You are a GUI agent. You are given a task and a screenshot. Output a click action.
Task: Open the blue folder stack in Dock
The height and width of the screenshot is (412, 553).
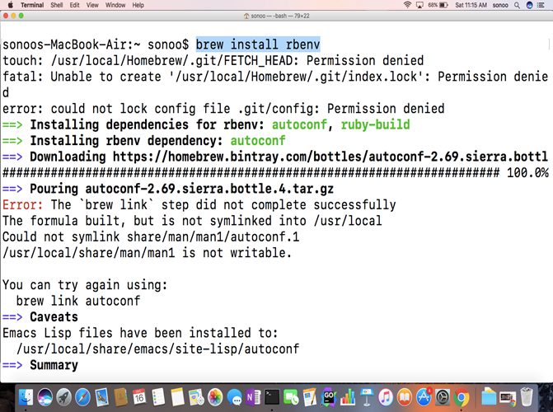tap(489, 397)
